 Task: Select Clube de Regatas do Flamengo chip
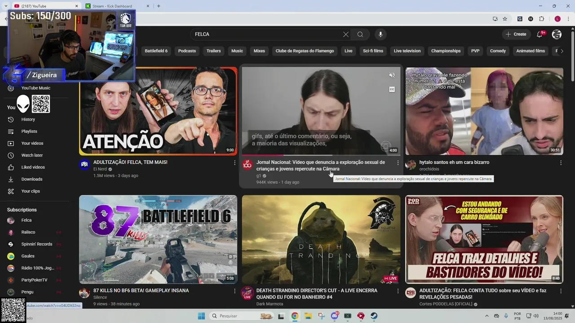(305, 51)
